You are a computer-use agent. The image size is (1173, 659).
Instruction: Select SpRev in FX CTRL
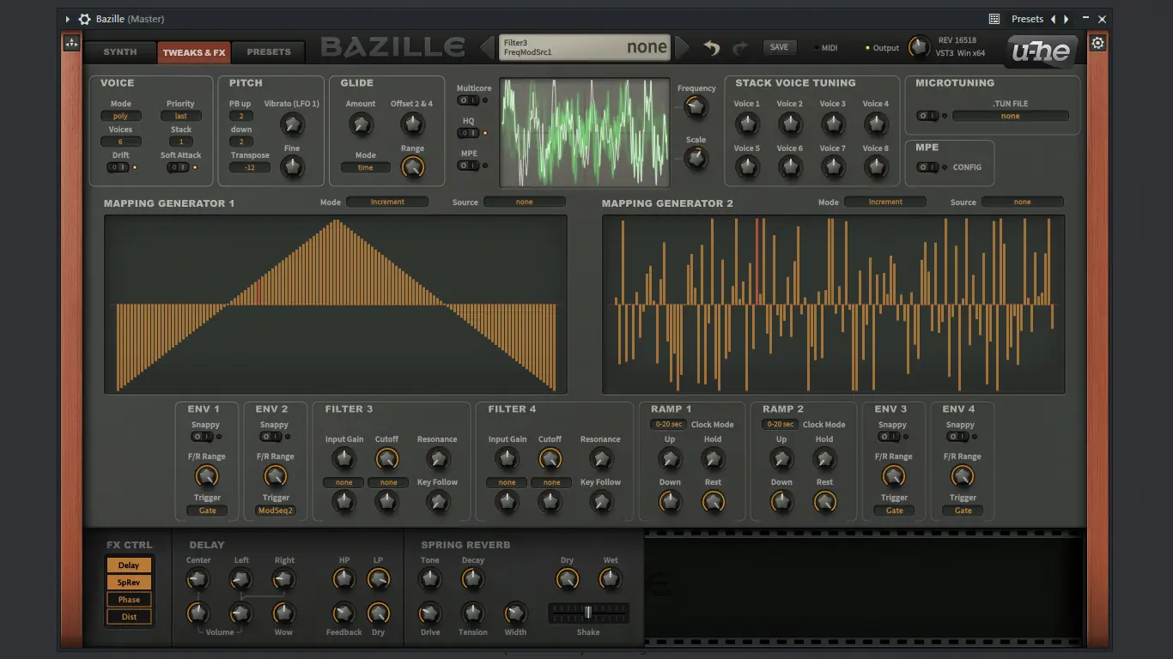[x=129, y=583]
